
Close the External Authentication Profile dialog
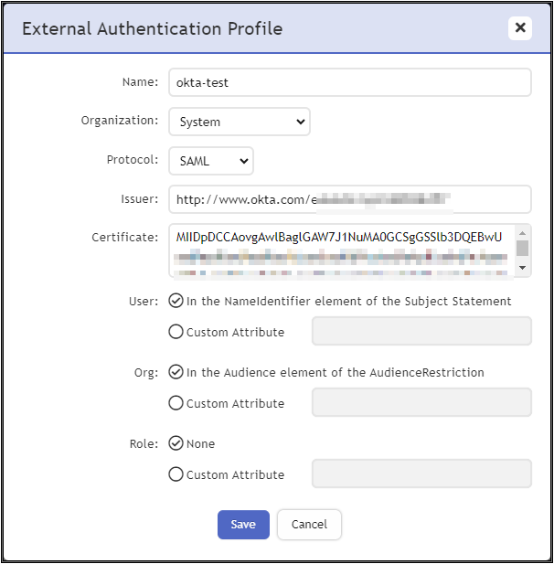tap(520, 27)
